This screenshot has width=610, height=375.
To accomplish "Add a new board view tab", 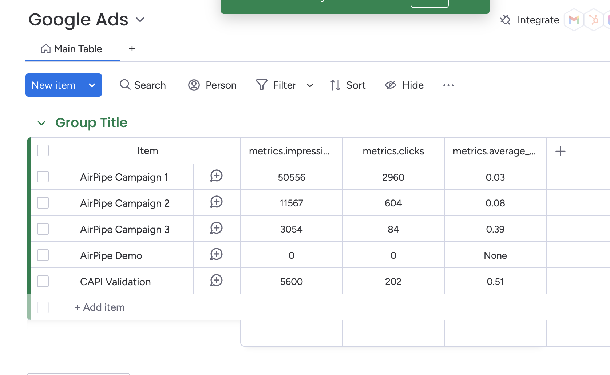I will click(132, 49).
